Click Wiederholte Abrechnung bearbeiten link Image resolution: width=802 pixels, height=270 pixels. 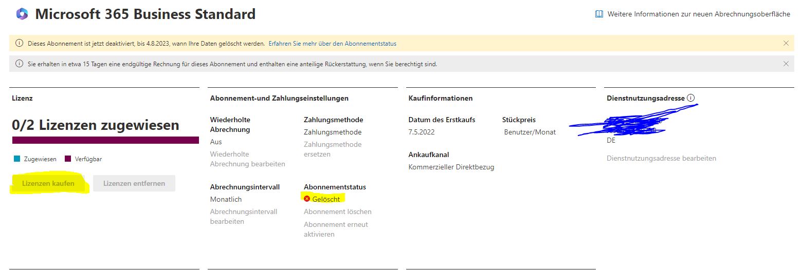247,159
